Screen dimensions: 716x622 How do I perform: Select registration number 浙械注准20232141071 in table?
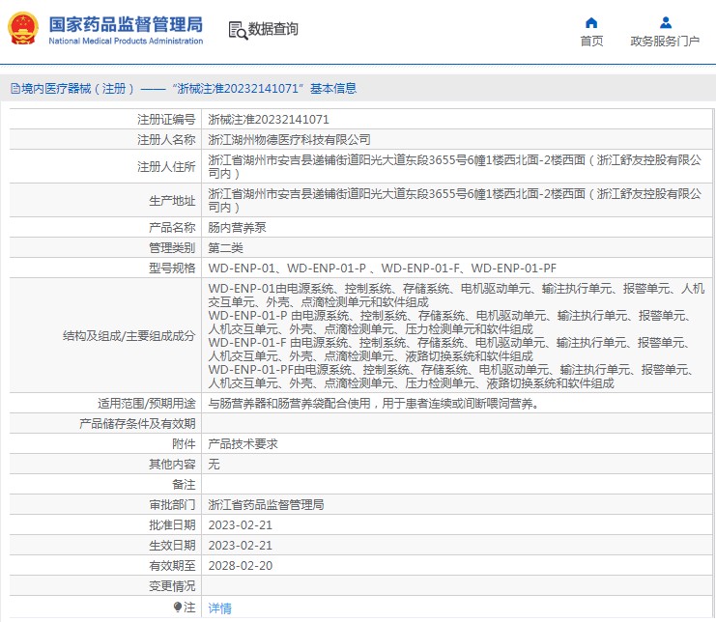point(269,121)
